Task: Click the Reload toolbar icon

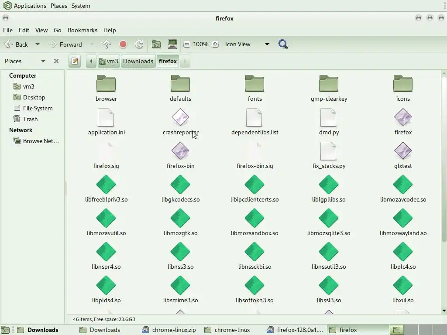Action: coord(139,44)
